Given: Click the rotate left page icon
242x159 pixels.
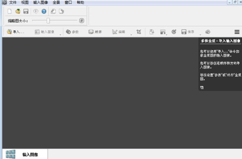Looking at the screenshot, I should [x=53, y=11].
